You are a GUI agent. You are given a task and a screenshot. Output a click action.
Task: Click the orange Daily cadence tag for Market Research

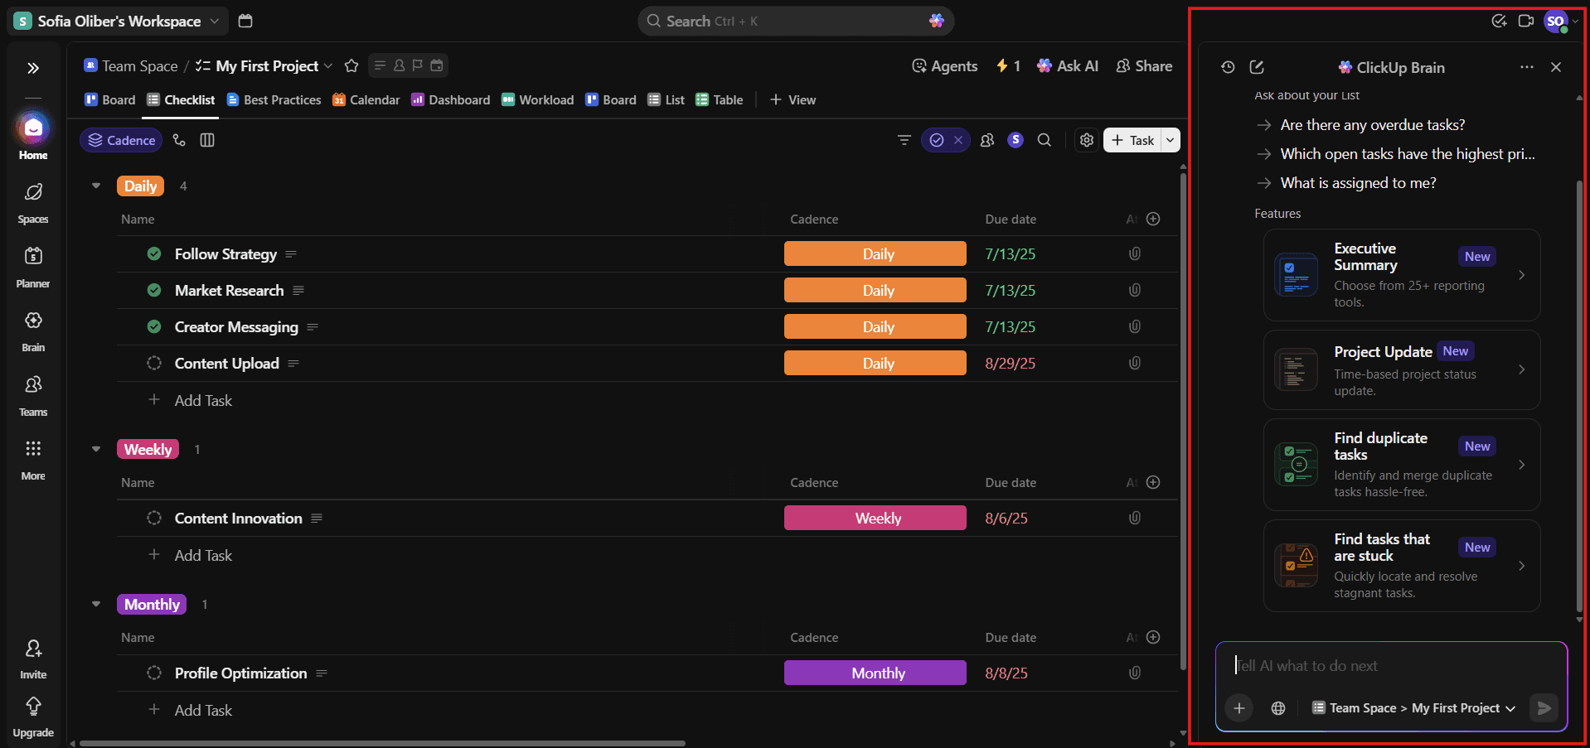tap(875, 291)
